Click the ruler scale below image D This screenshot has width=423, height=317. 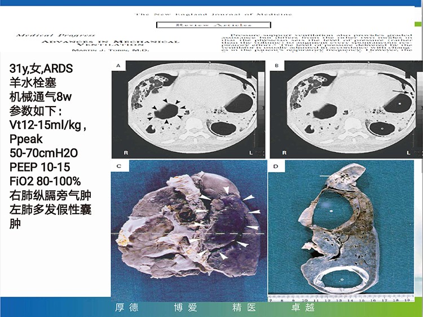(x=341, y=298)
